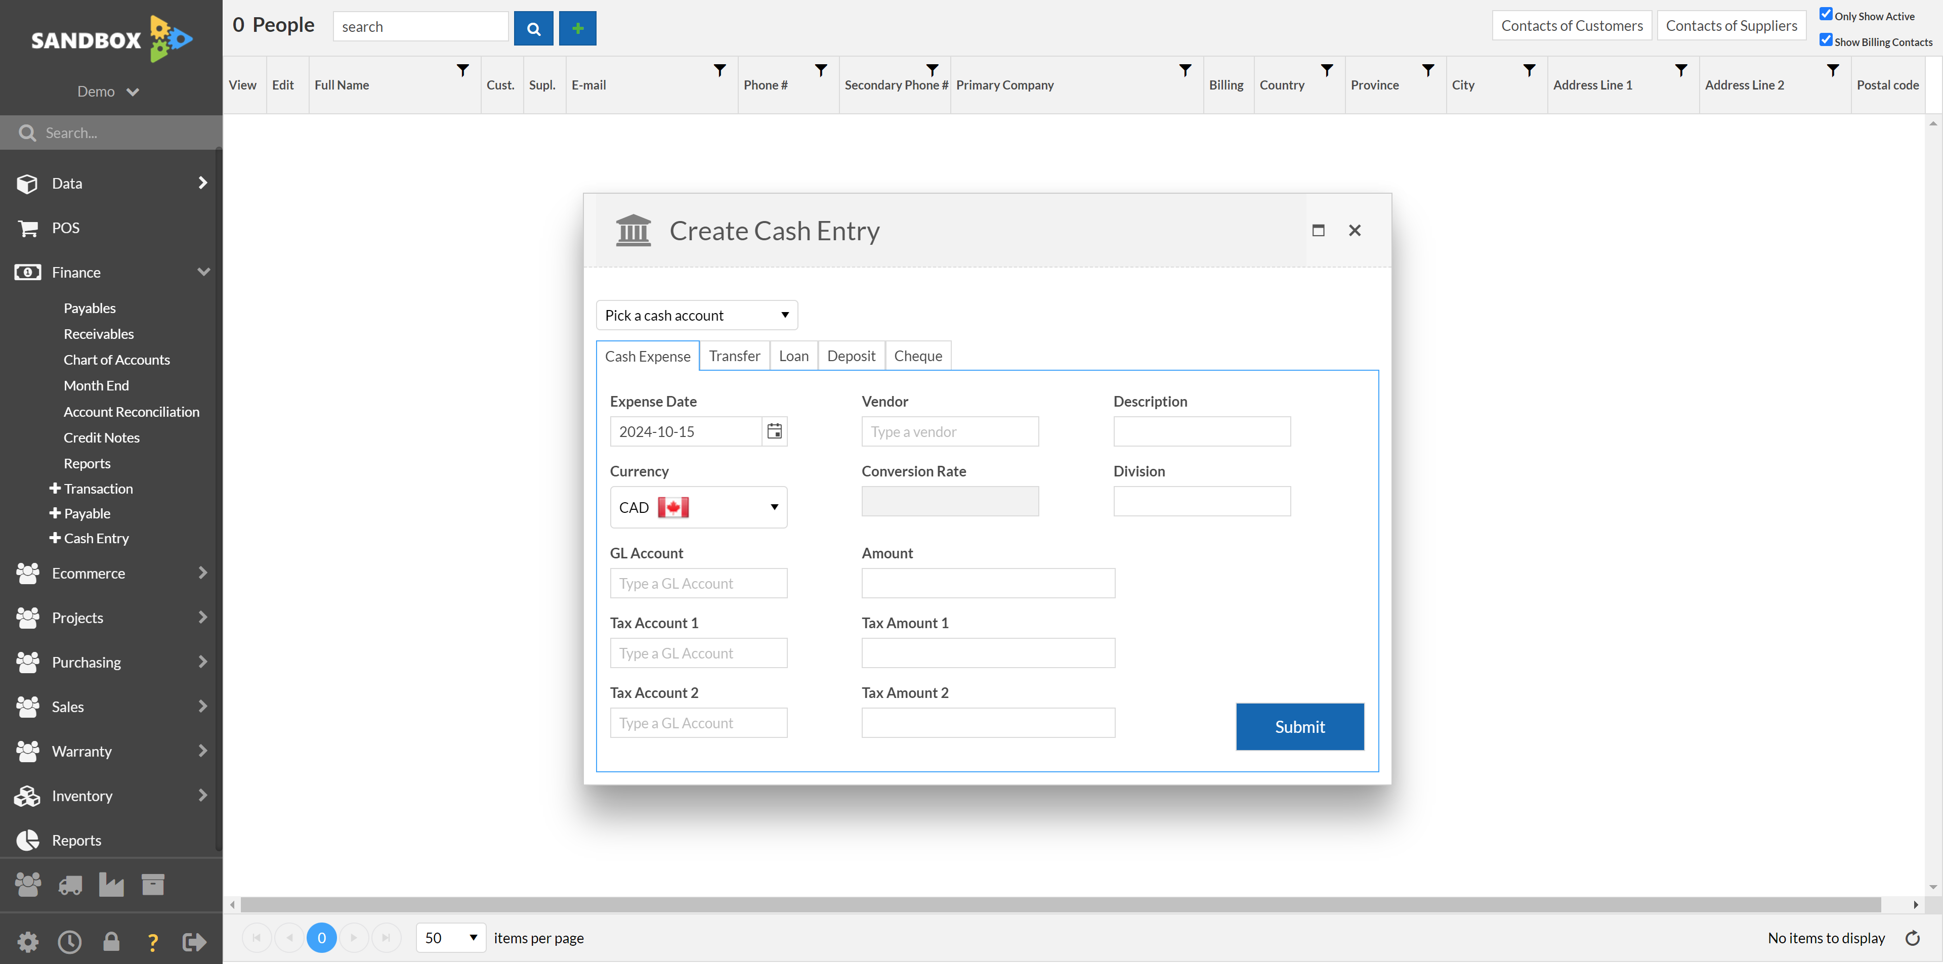Image resolution: width=1943 pixels, height=964 pixels.
Task: Submit the cash entry form
Action: coord(1300,726)
